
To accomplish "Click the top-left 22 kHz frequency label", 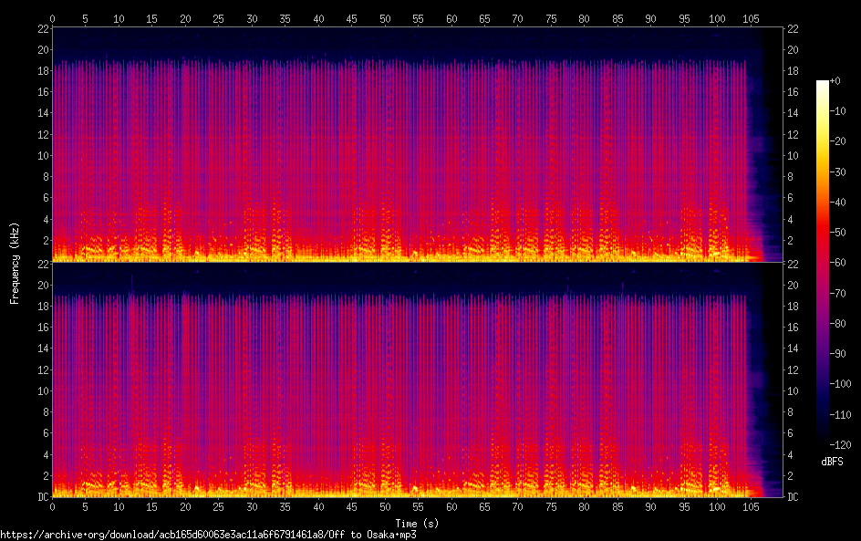I will pyautogui.click(x=42, y=28).
